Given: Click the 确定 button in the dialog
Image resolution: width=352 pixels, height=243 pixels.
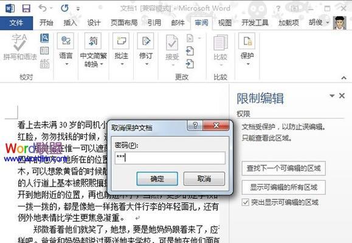Looking at the screenshot, I should coord(157,179).
